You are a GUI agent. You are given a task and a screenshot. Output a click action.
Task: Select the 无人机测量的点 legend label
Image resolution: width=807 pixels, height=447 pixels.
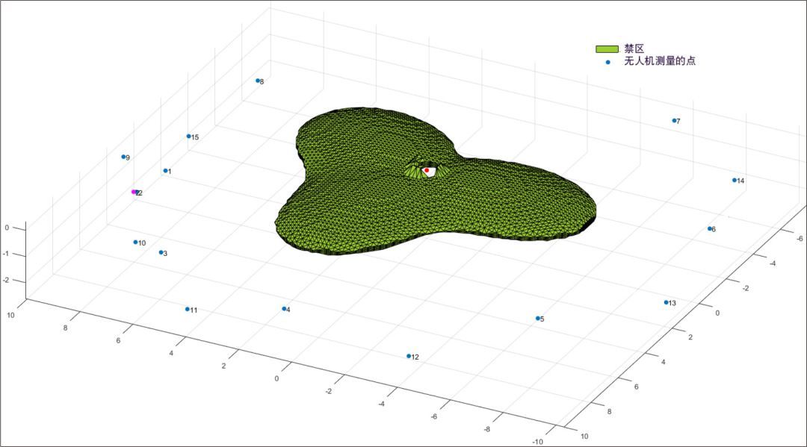pyautogui.click(x=660, y=61)
